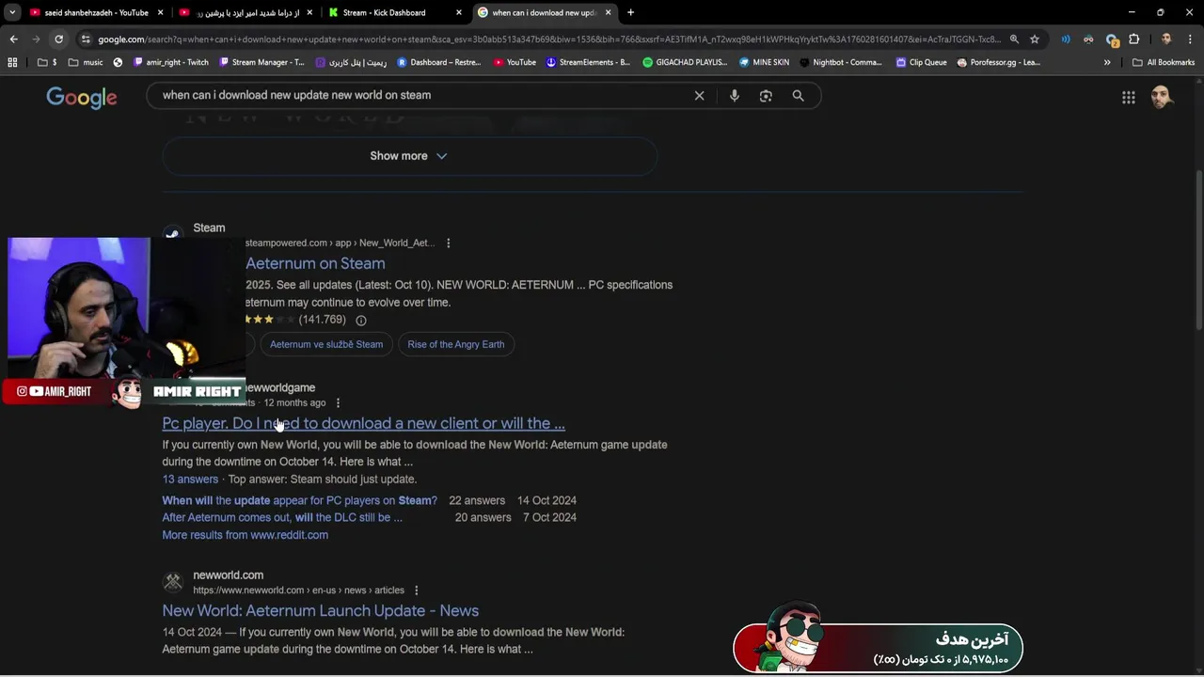The height and width of the screenshot is (677, 1204).
Task: Show hidden bookmarks with the double chevron
Action: [x=1107, y=62]
